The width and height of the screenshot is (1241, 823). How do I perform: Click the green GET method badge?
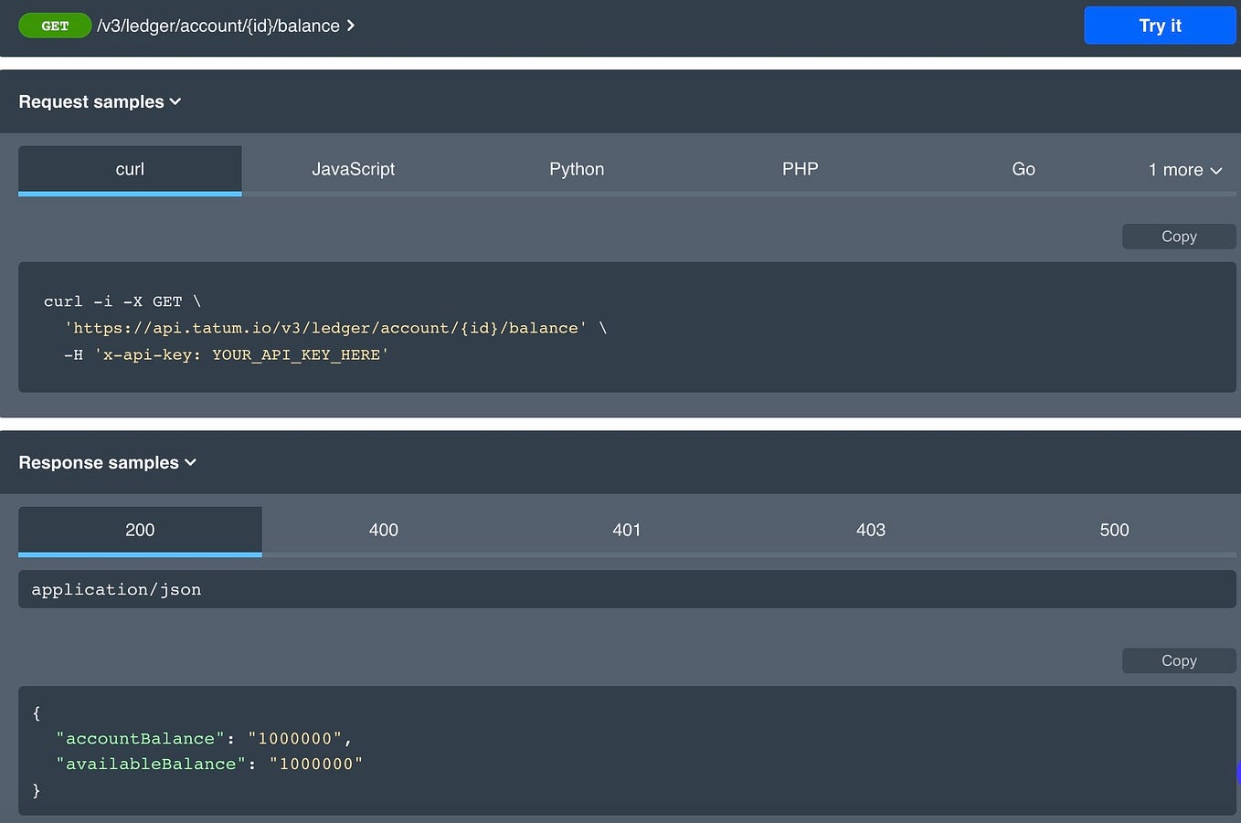click(x=55, y=26)
